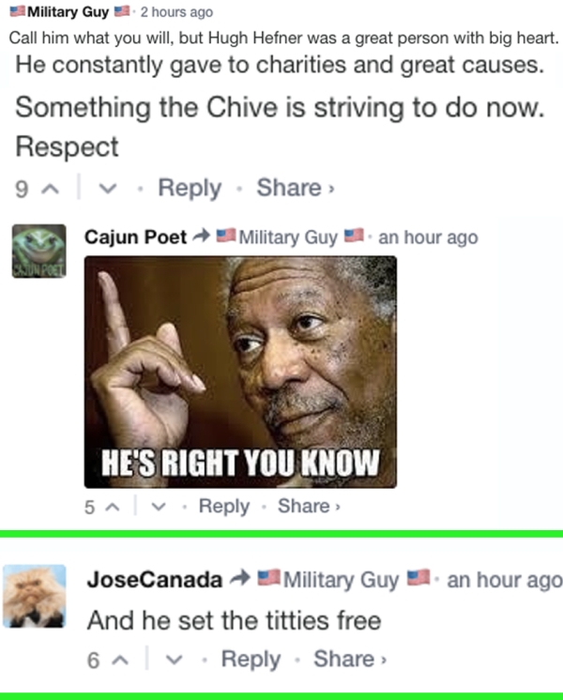Reply to JoseCanada's comment

[251, 660]
